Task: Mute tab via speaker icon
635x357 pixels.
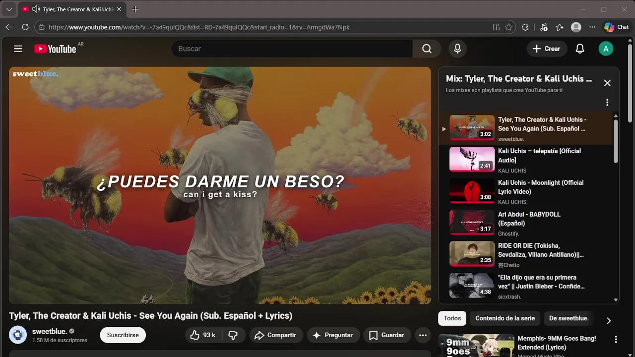Action: [36, 9]
